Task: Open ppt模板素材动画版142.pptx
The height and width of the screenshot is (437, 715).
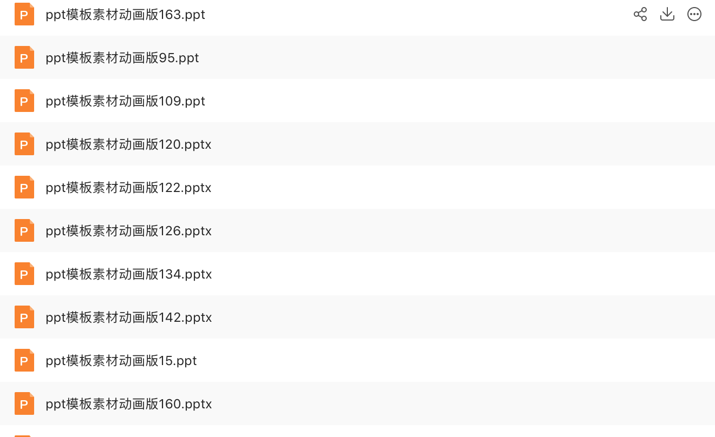Action: [x=128, y=317]
